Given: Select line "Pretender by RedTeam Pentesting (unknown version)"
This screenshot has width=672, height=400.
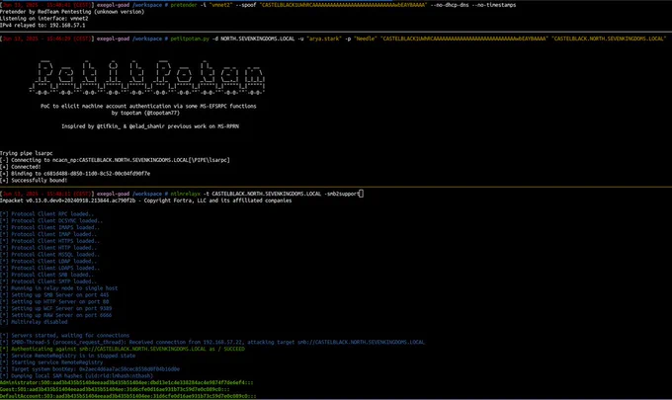Looking at the screenshot, I should 72,12.
